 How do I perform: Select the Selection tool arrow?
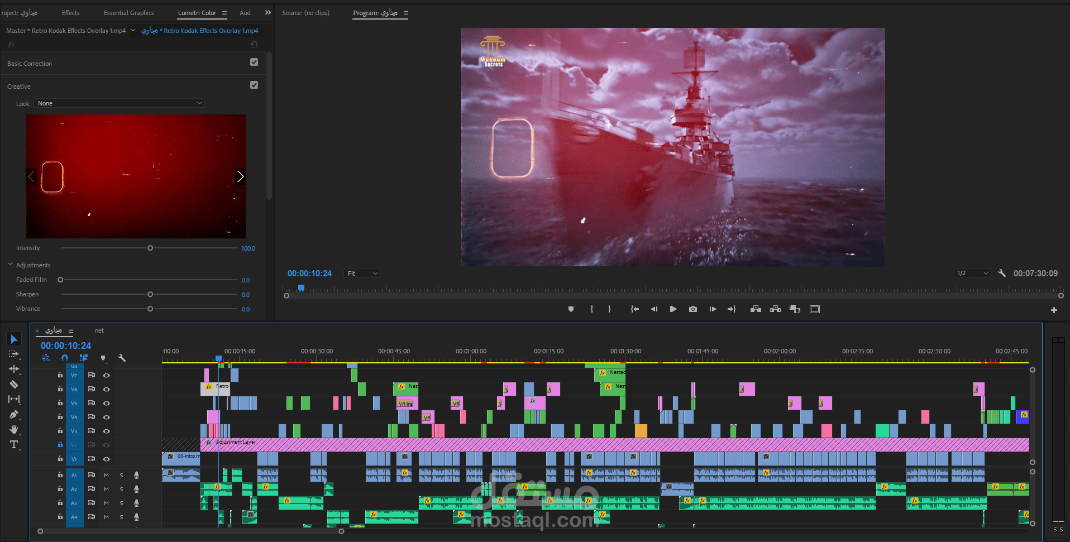pyautogui.click(x=14, y=339)
